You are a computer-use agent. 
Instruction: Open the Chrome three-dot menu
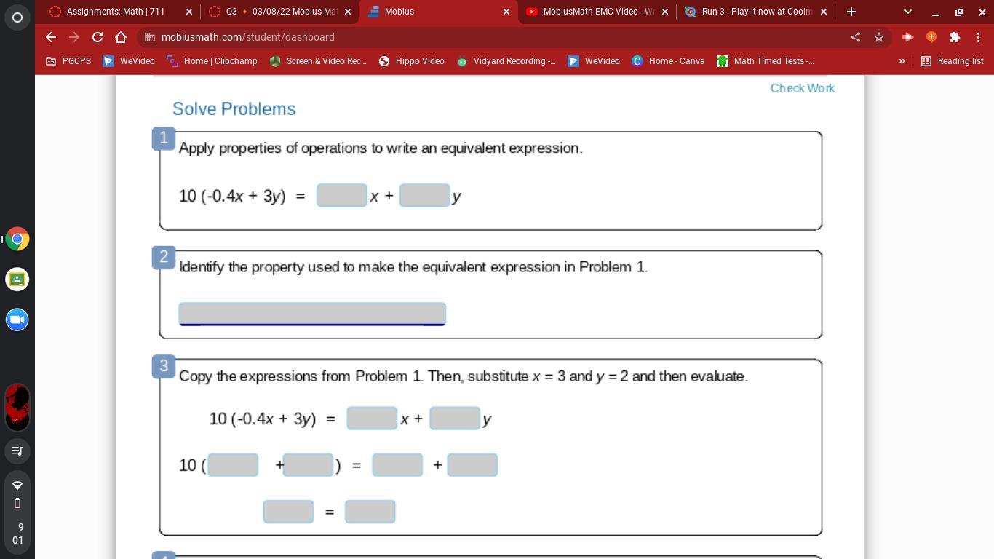coord(978,37)
